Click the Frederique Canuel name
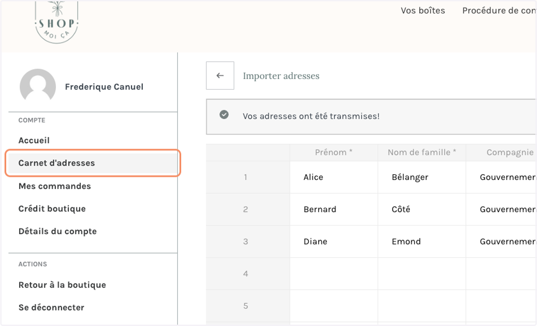 (x=104, y=87)
